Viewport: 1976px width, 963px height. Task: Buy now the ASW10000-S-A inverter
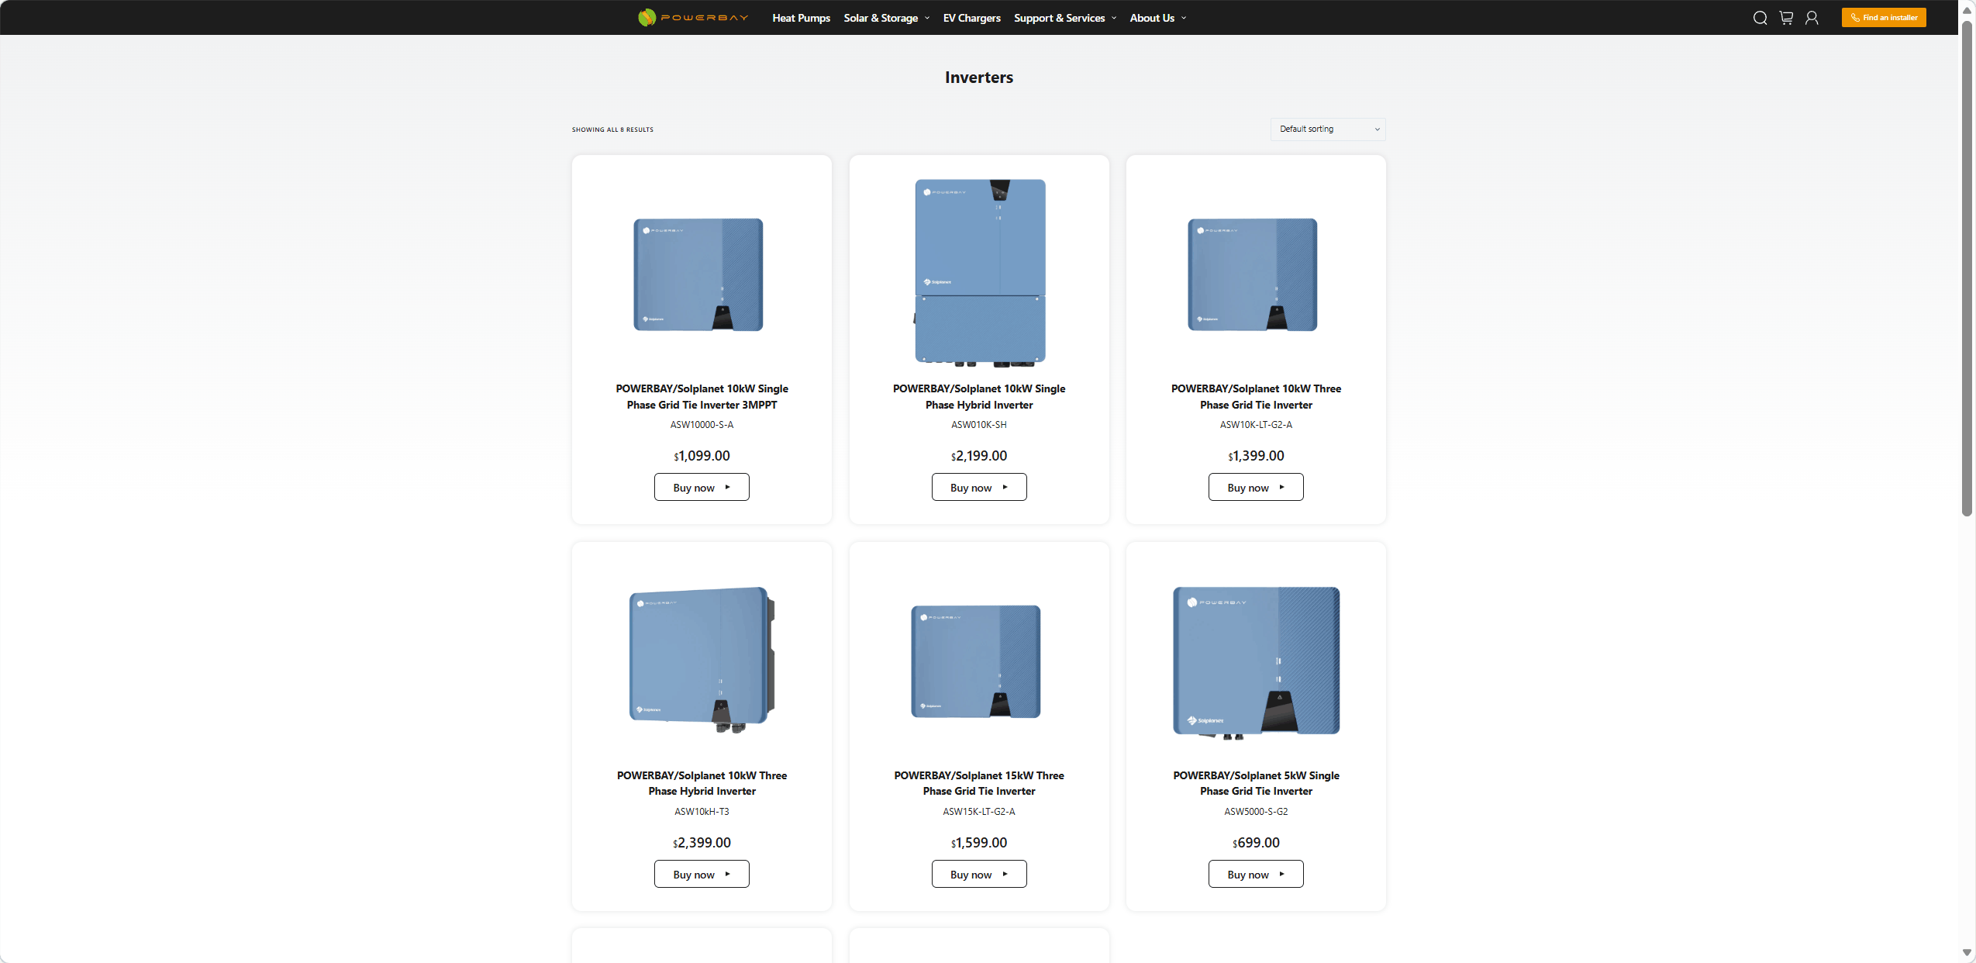(702, 487)
